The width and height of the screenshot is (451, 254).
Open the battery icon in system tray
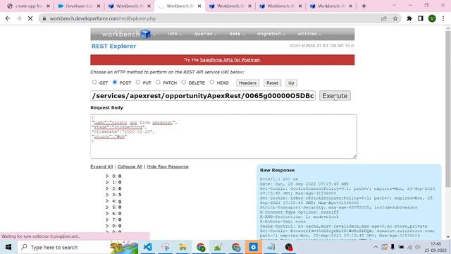(401, 247)
